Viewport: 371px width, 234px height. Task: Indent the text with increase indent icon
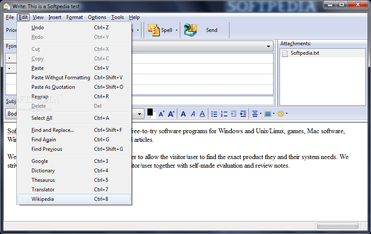point(243,114)
